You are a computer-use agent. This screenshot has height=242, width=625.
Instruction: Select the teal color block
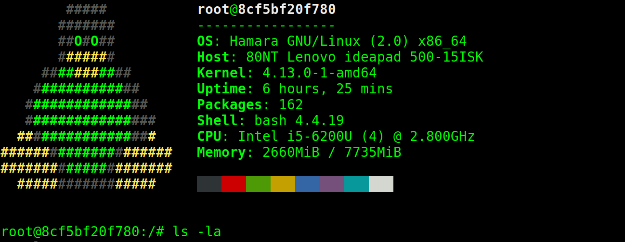[x=356, y=184]
